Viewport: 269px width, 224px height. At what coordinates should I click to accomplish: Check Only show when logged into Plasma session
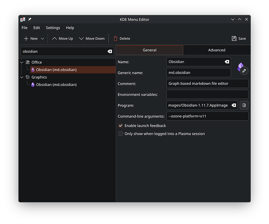[120, 134]
